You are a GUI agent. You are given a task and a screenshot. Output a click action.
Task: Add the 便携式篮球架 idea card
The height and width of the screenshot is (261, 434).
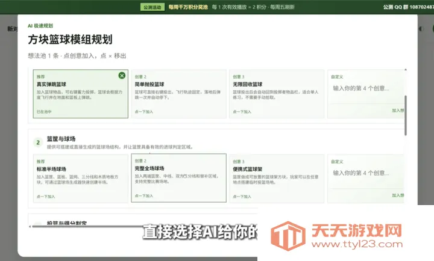(x=277, y=179)
